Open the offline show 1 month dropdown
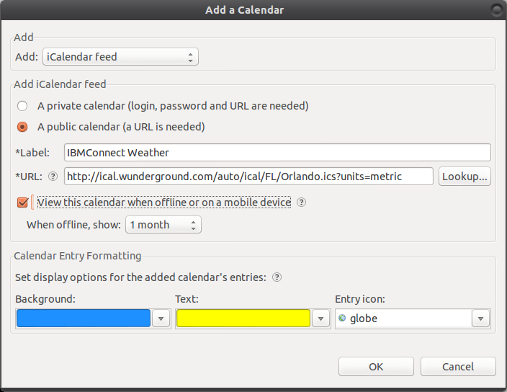 click(x=163, y=225)
